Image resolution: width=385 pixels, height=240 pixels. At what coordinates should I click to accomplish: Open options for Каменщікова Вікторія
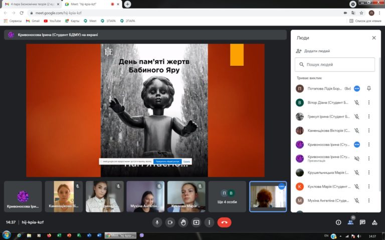tap(369, 130)
